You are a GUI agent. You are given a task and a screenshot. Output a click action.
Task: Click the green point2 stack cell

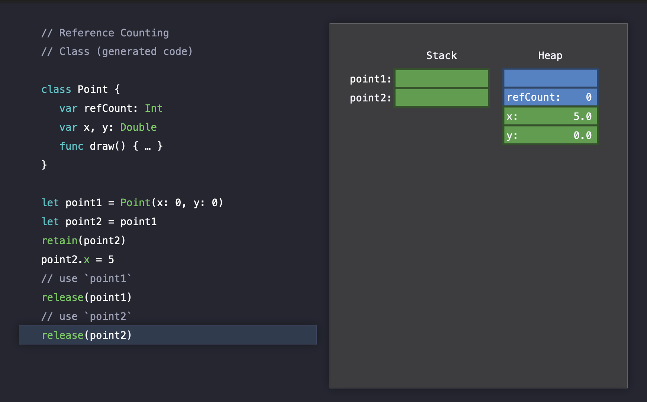point(442,98)
